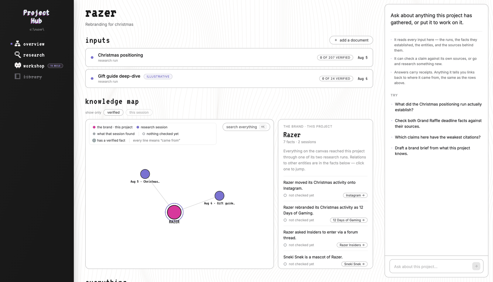This screenshot has height=282, width=493.
Task: Click the ILLUSTRATIVE tag
Action: [x=158, y=76]
